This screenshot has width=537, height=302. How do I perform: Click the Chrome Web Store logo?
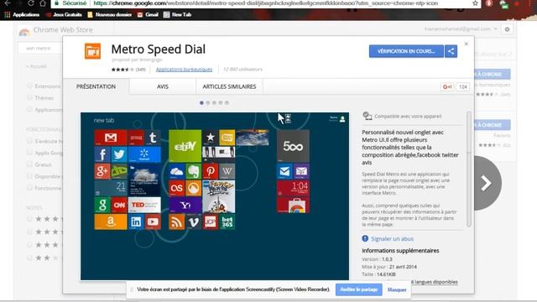pyautogui.click(x=24, y=32)
